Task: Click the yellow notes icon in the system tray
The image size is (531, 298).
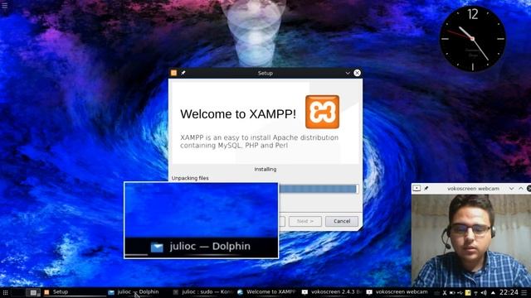Action: tap(468, 292)
